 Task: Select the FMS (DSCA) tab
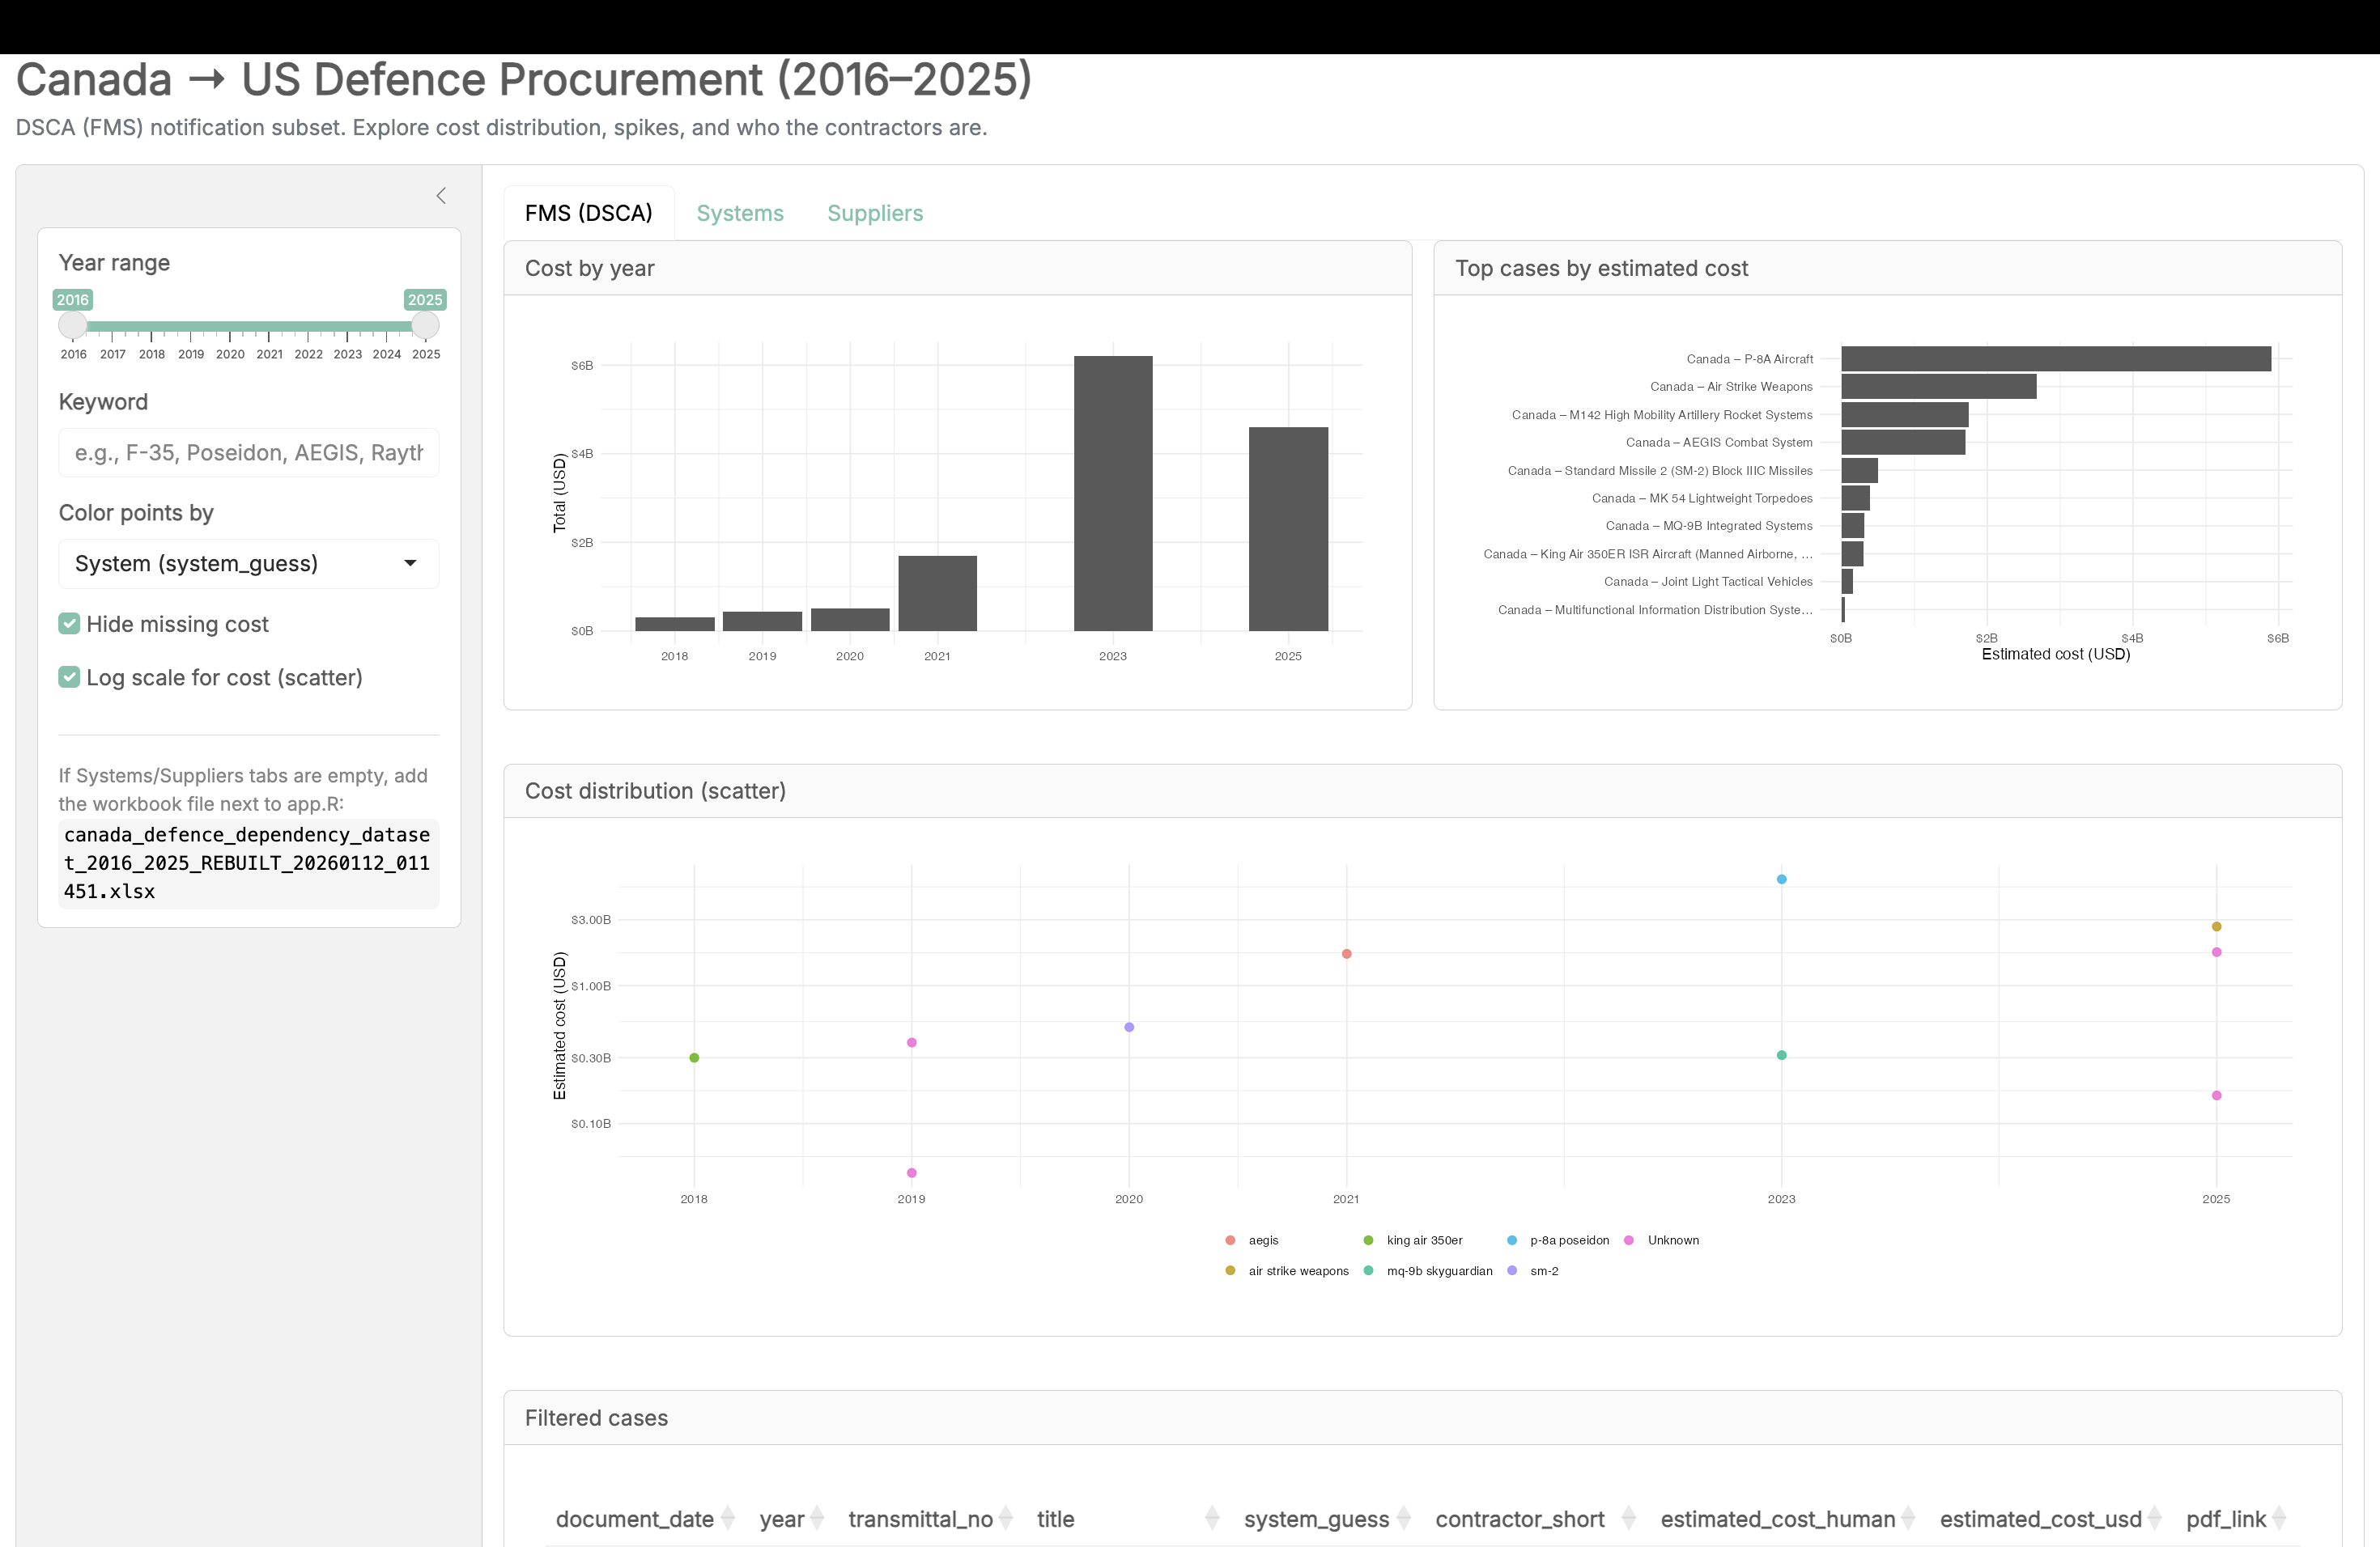(588, 213)
